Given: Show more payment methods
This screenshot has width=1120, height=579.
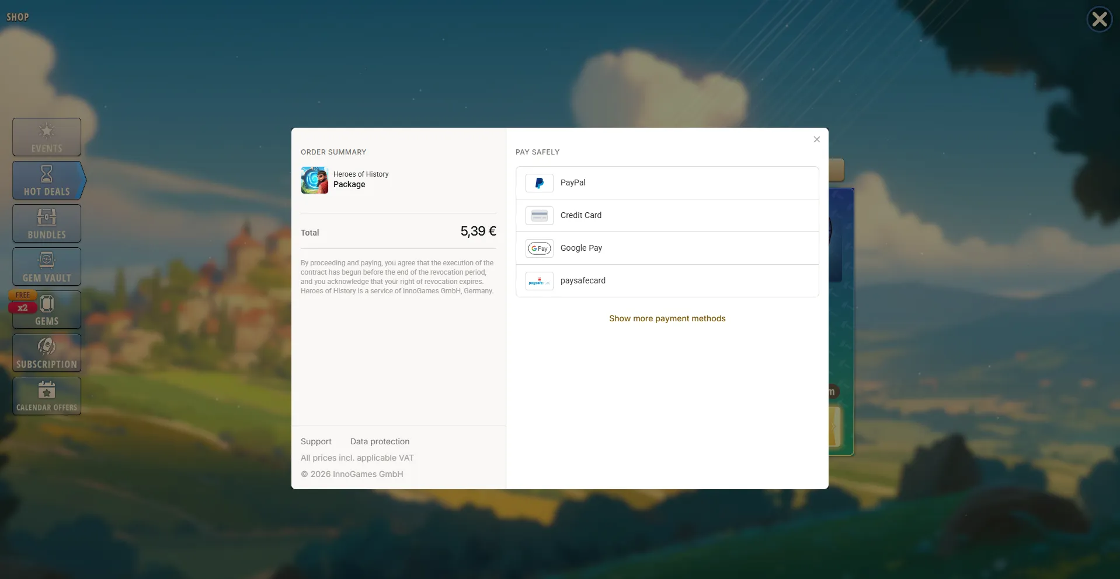Looking at the screenshot, I should pos(667,318).
